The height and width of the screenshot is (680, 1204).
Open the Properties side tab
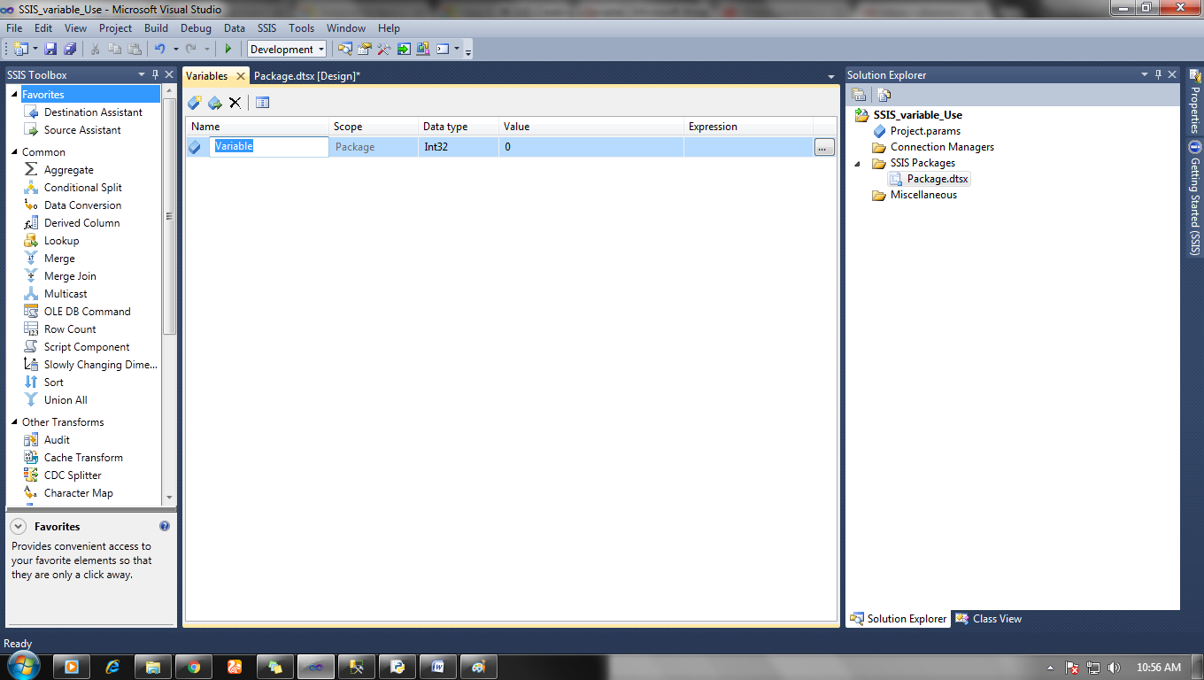[x=1194, y=103]
